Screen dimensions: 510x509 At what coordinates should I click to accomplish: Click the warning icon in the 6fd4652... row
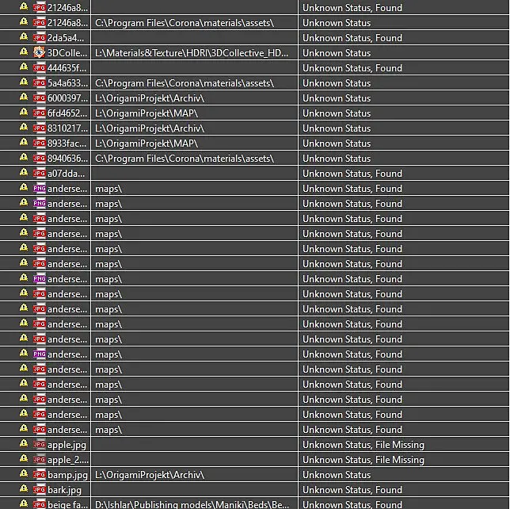pos(24,112)
